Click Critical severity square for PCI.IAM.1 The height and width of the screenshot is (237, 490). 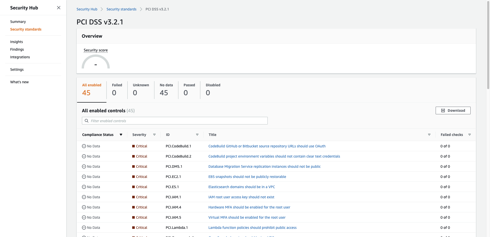tap(133, 197)
